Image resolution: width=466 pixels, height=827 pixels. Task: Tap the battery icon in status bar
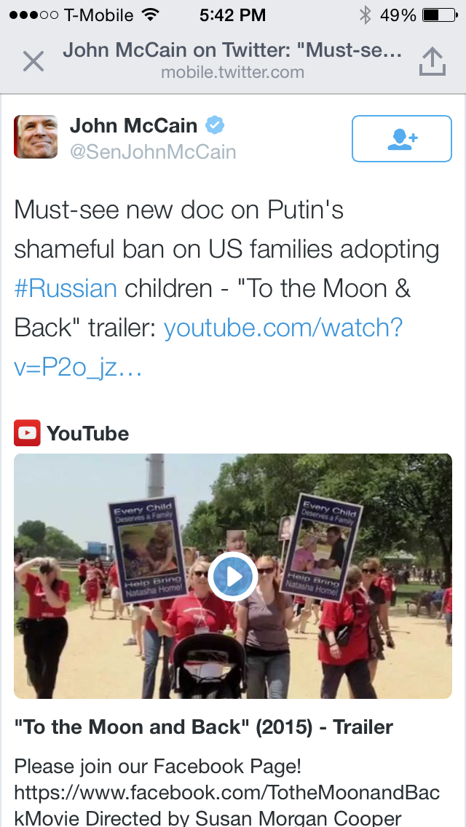point(439,15)
